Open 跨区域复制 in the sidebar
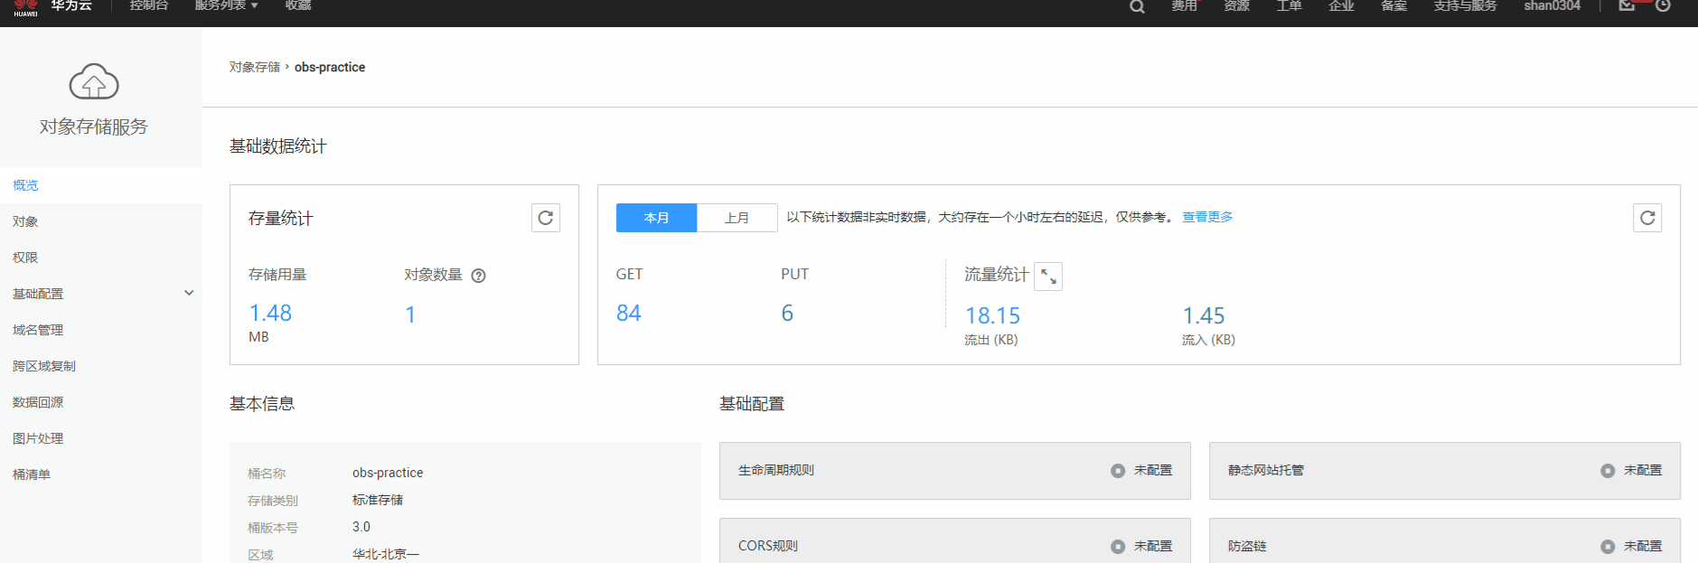 click(x=101, y=366)
